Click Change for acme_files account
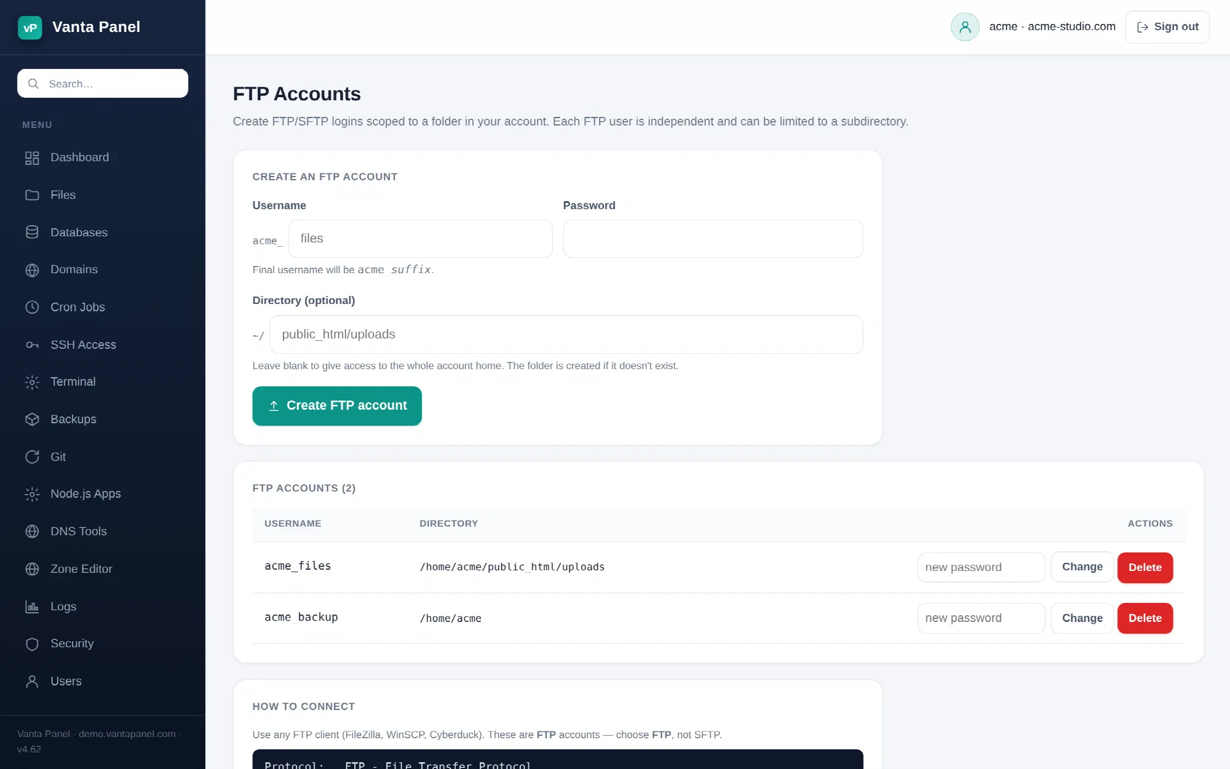The height and width of the screenshot is (769, 1230). [1082, 567]
